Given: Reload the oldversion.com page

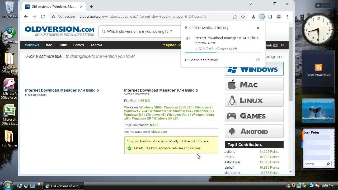Looking at the screenshot, I should [x=43, y=17].
